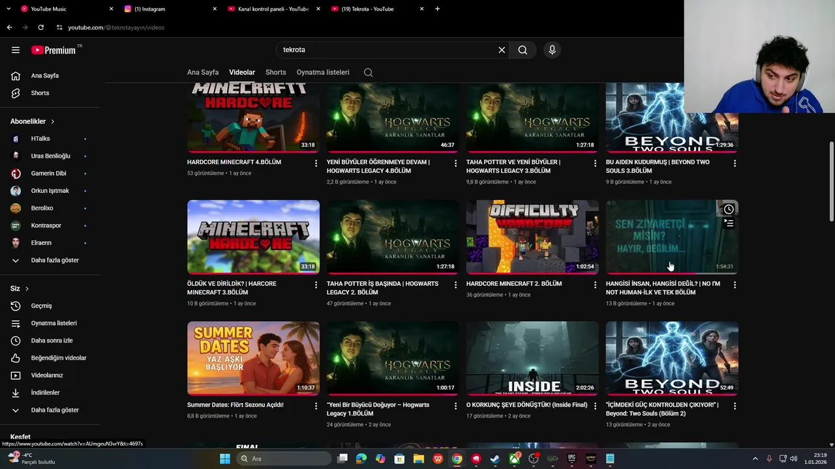
Task: Clear the search box with the X
Action: (x=502, y=50)
